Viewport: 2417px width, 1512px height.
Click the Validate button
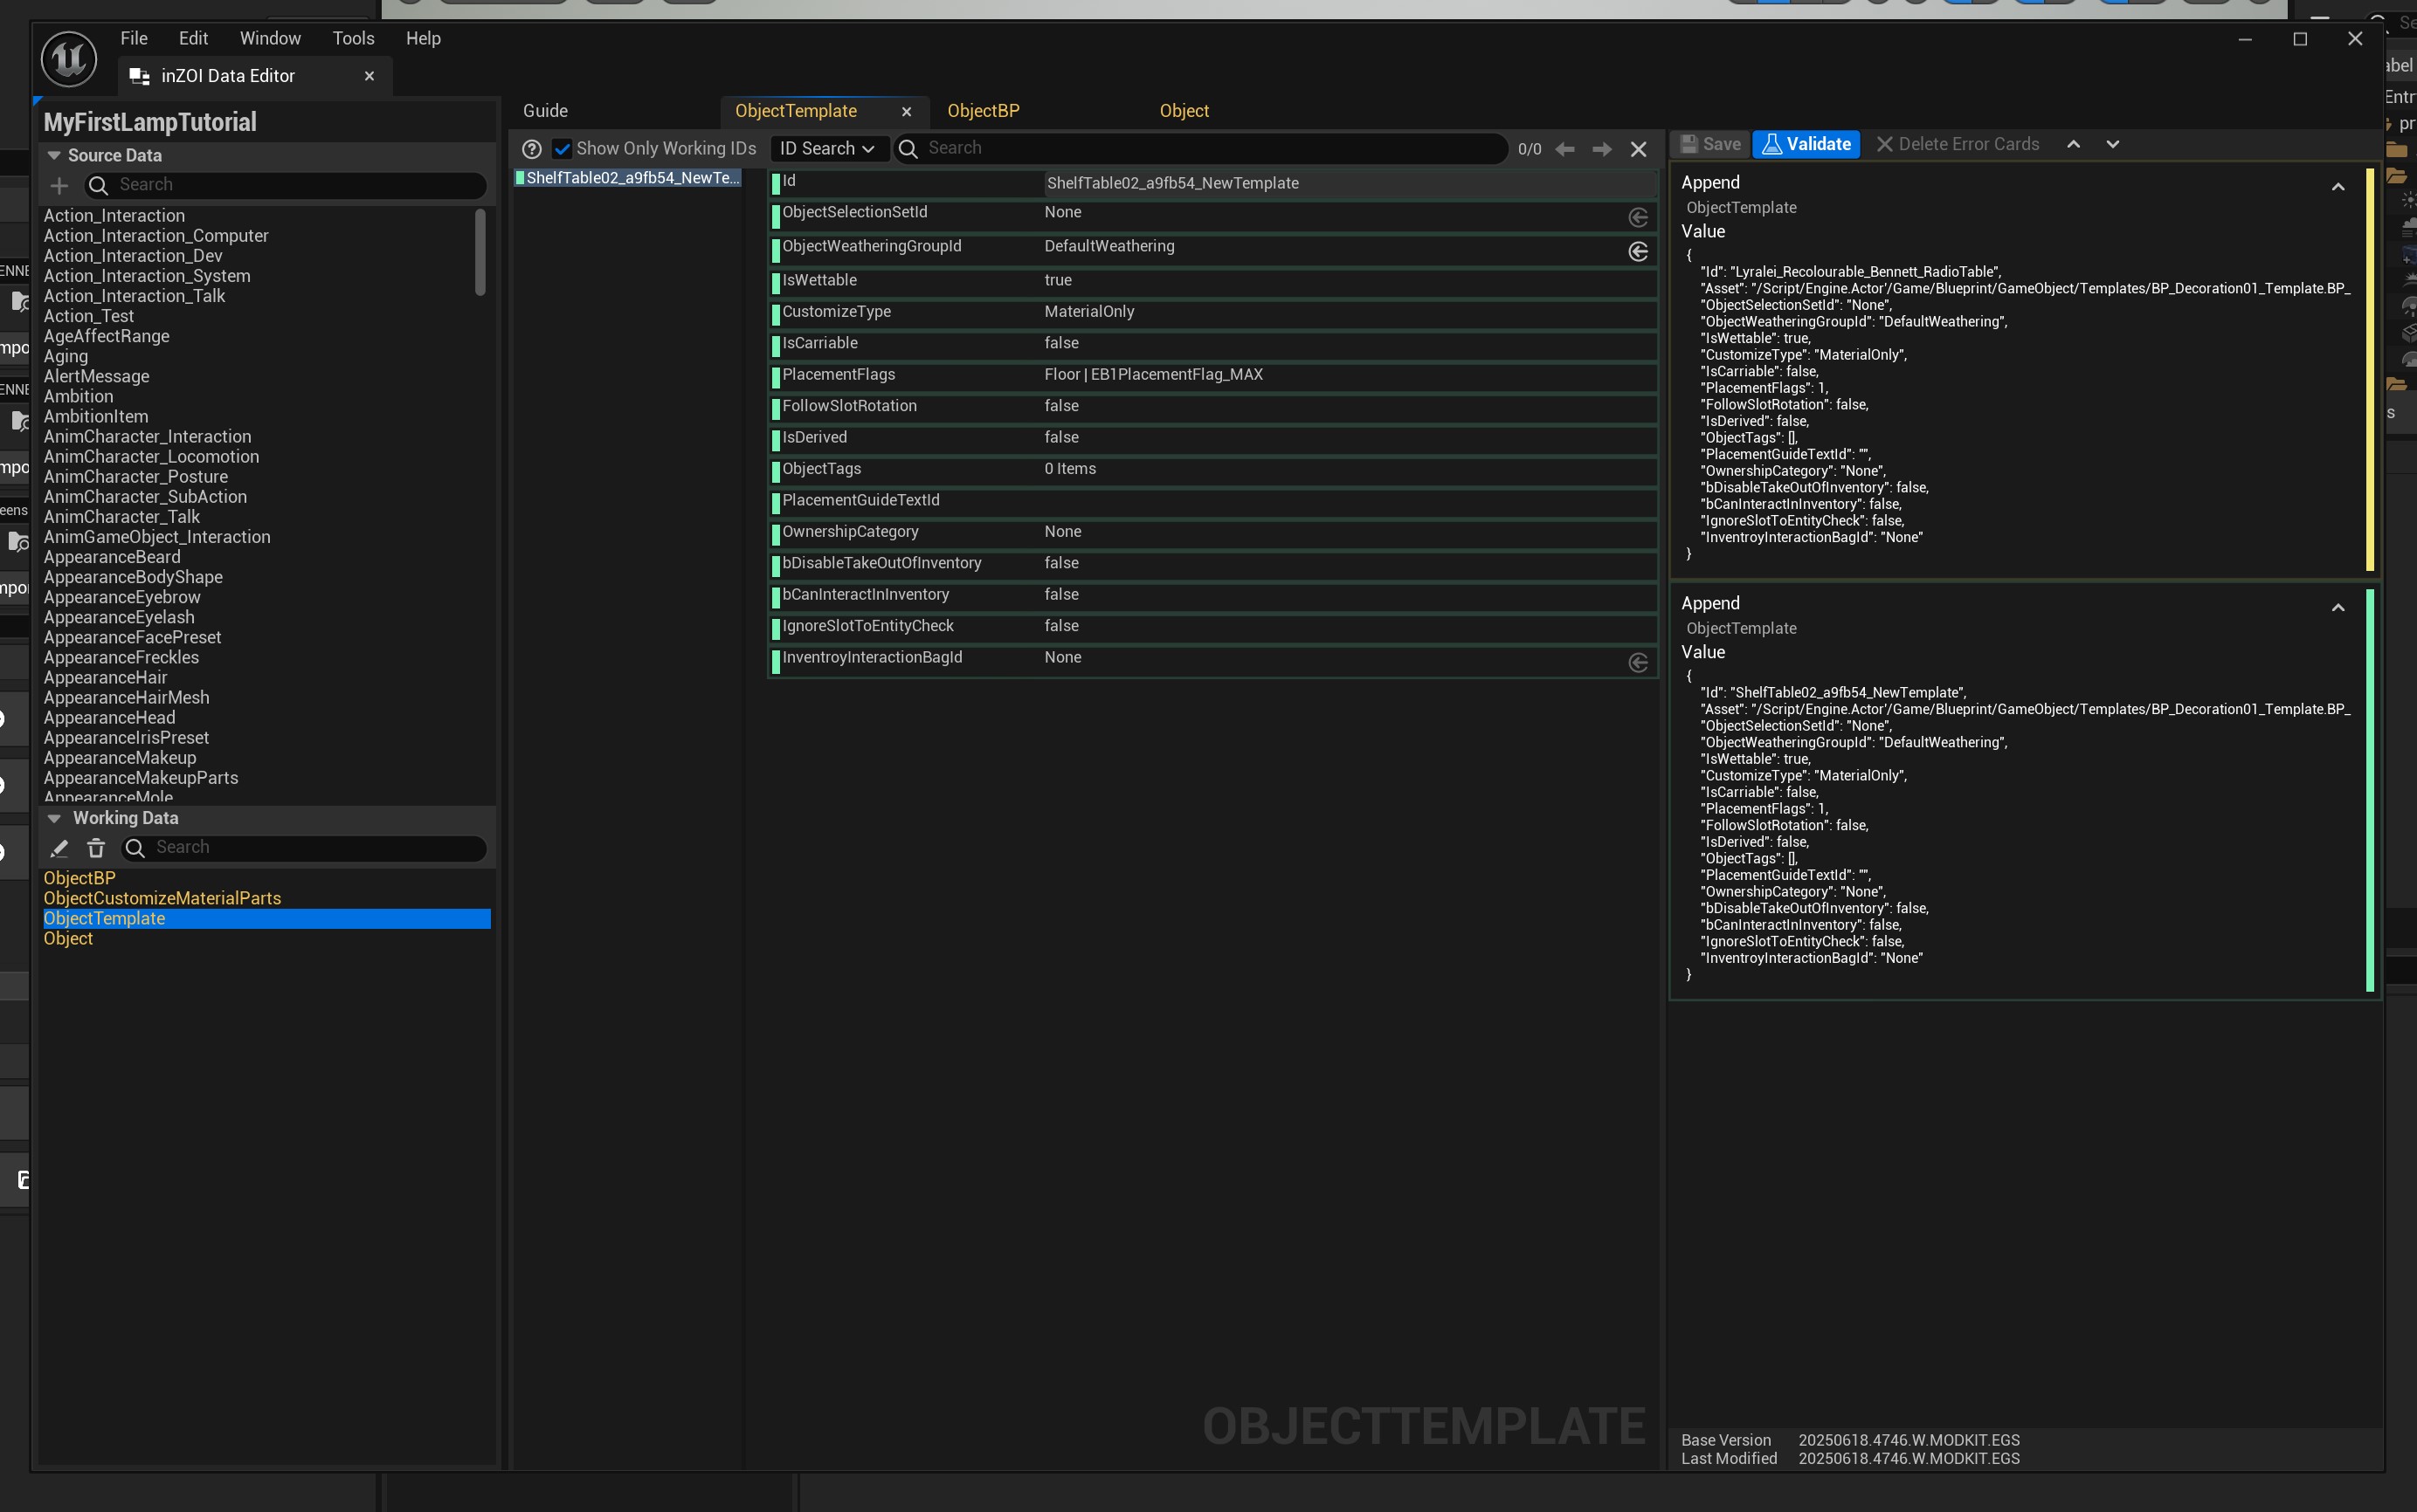click(x=1806, y=144)
